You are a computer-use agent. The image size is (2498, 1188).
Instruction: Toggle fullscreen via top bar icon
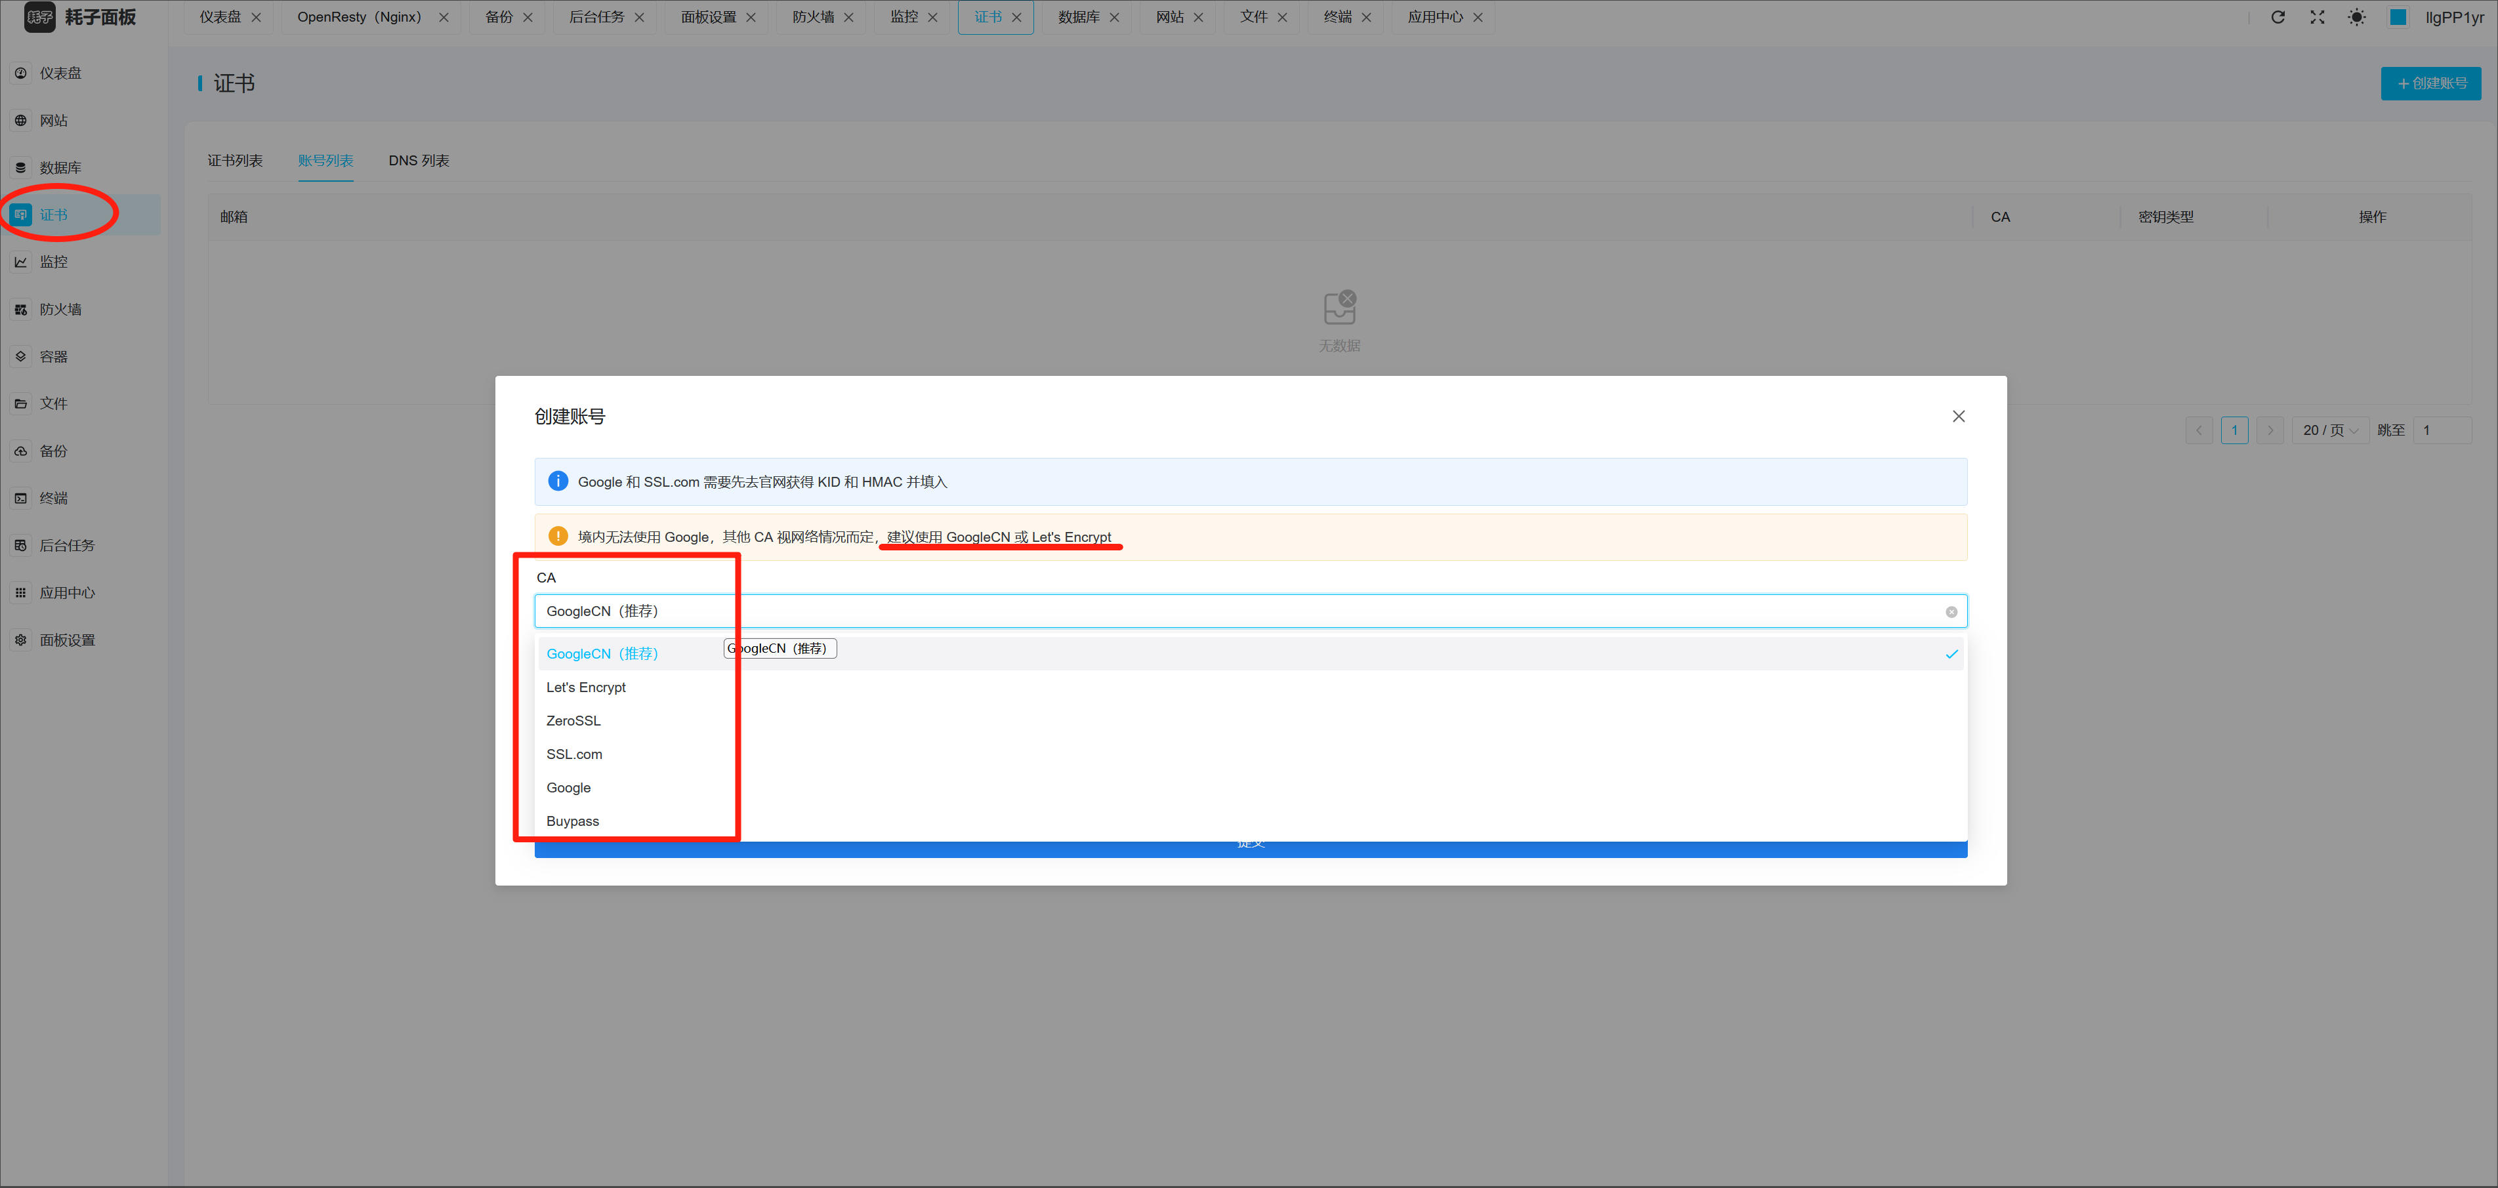click(2318, 18)
